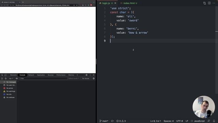Open feedback icon in status bar
218x123 pixels.
pos(209,121)
